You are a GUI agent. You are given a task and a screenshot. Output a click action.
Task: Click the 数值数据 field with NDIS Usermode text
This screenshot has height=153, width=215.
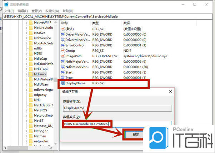pos(117,124)
